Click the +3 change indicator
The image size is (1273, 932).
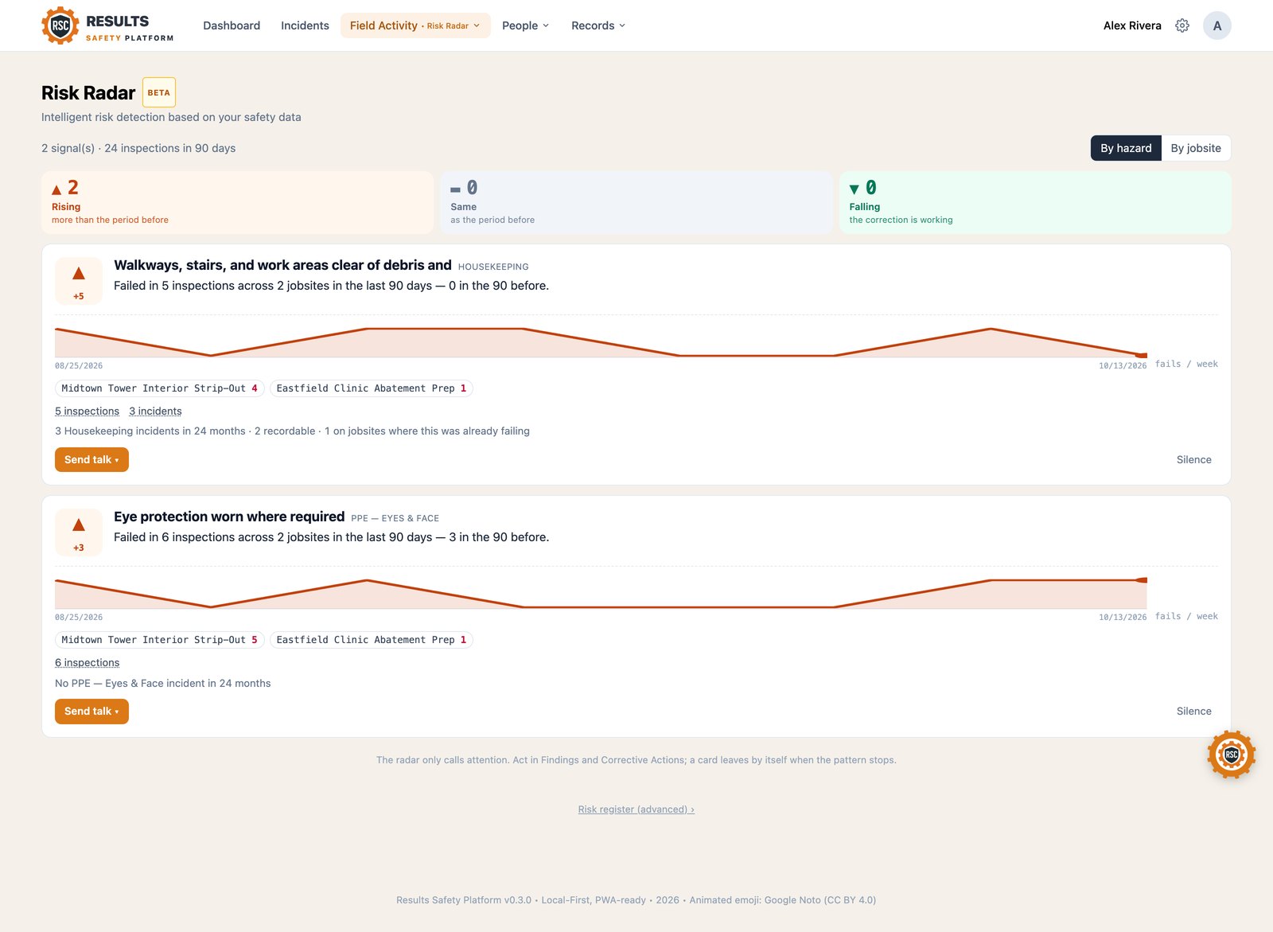pyautogui.click(x=78, y=548)
